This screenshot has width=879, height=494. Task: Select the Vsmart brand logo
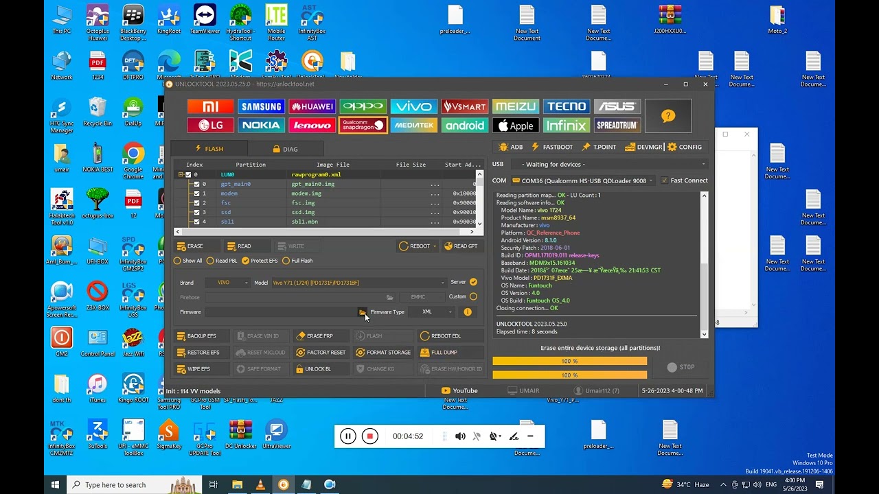tap(465, 106)
